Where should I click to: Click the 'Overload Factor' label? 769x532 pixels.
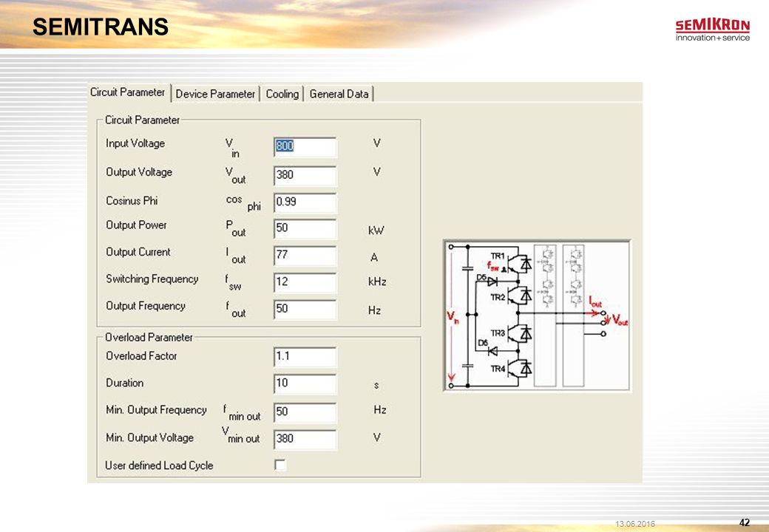[x=141, y=356]
